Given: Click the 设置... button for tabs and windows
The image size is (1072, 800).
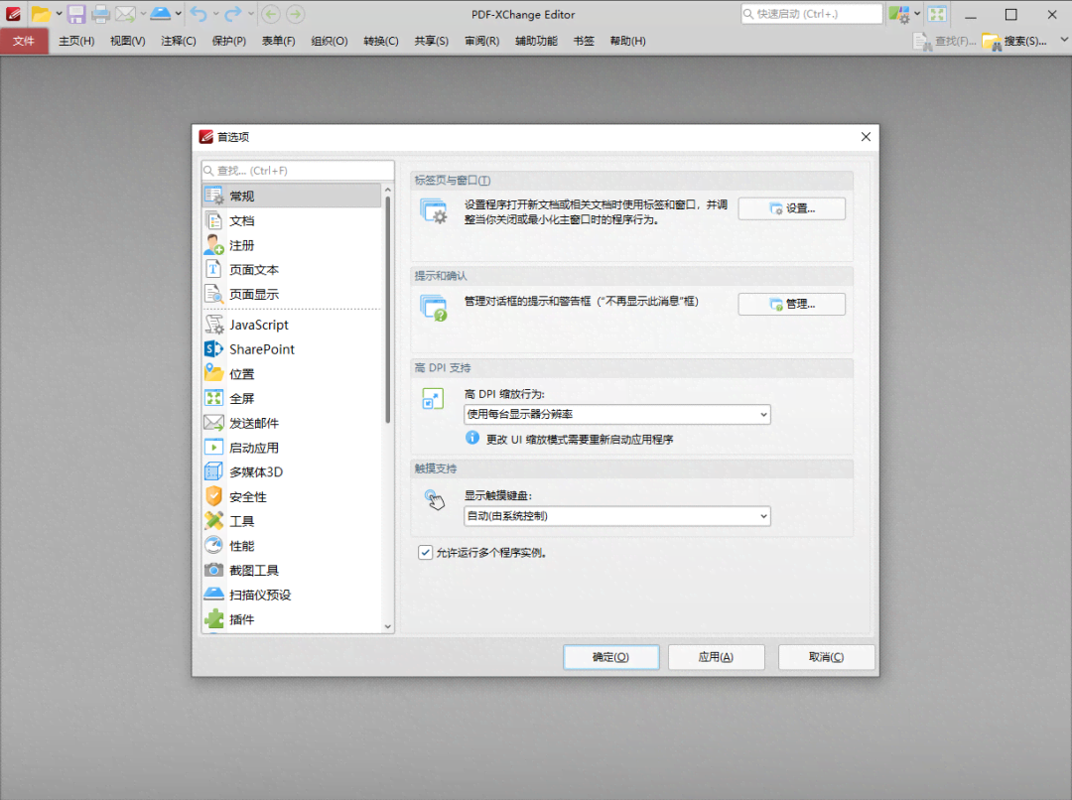Looking at the screenshot, I should click(x=791, y=208).
